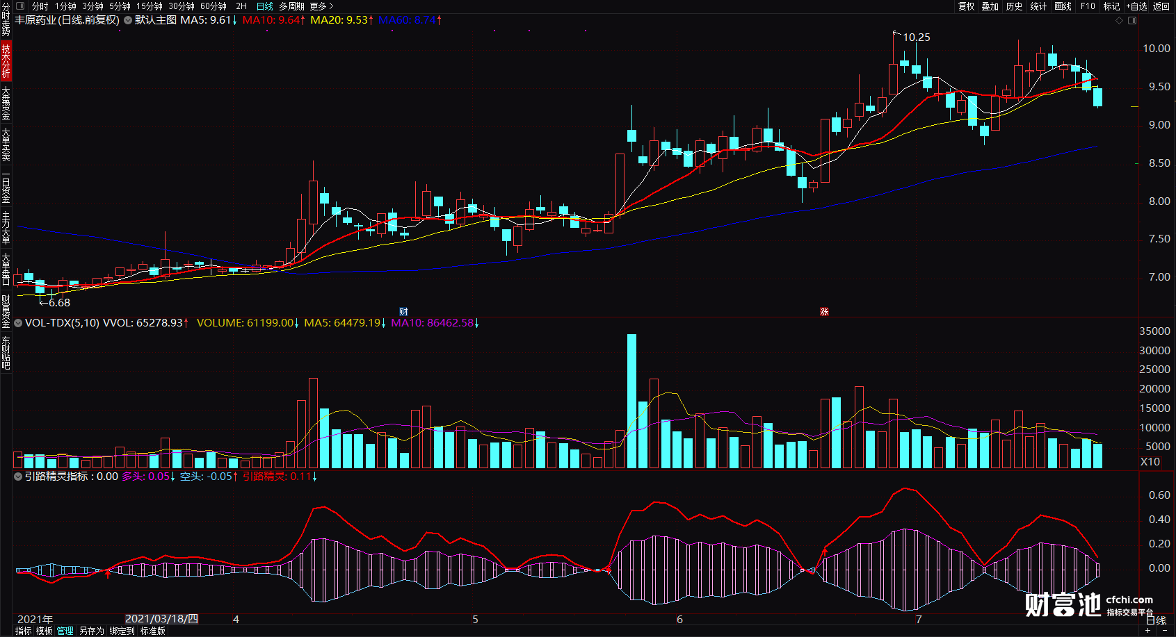This screenshot has width=1176, height=637.
Task: Open the main chart indicator dropdown arrow
Action: 128,20
